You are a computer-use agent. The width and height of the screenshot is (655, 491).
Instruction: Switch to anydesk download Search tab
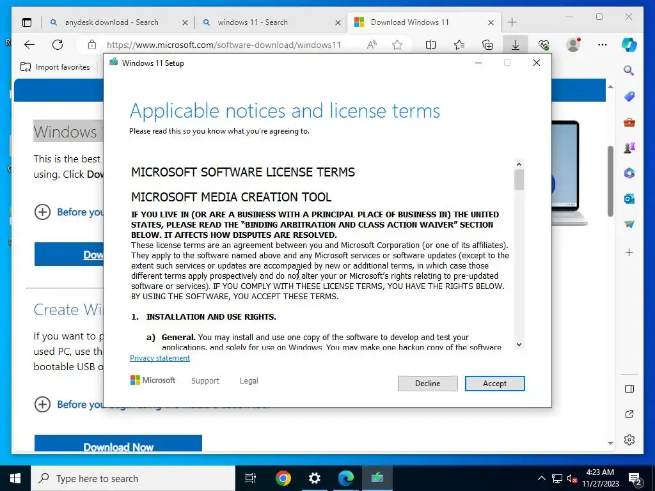tap(111, 22)
